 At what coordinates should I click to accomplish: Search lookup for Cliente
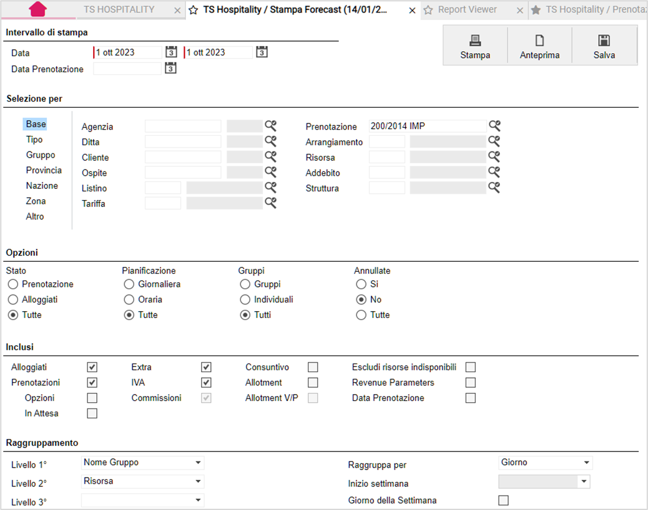[x=271, y=156]
